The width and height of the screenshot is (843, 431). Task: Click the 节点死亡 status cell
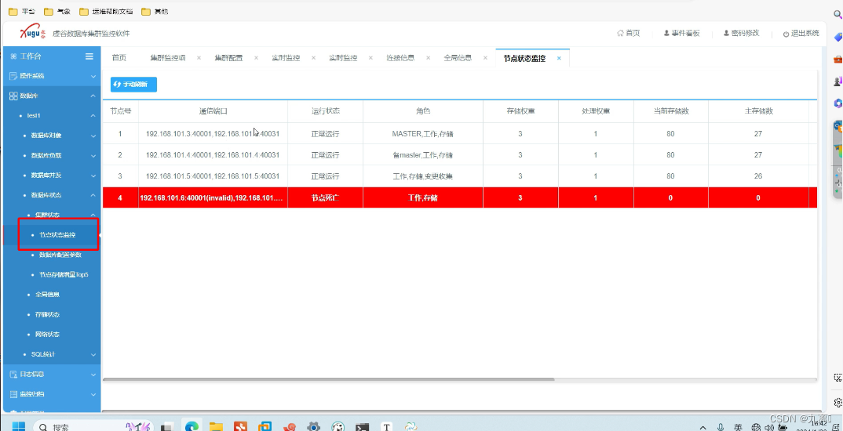click(x=325, y=197)
